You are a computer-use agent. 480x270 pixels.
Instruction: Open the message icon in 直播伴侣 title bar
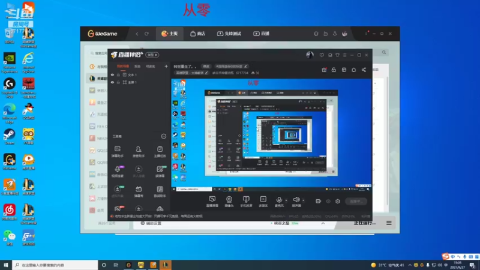[322, 55]
